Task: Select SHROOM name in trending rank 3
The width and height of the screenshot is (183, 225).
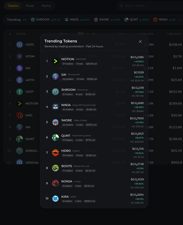Action: click(68, 90)
